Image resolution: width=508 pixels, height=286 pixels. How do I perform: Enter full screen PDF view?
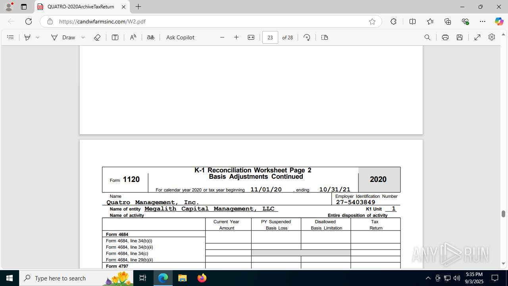tap(477, 37)
